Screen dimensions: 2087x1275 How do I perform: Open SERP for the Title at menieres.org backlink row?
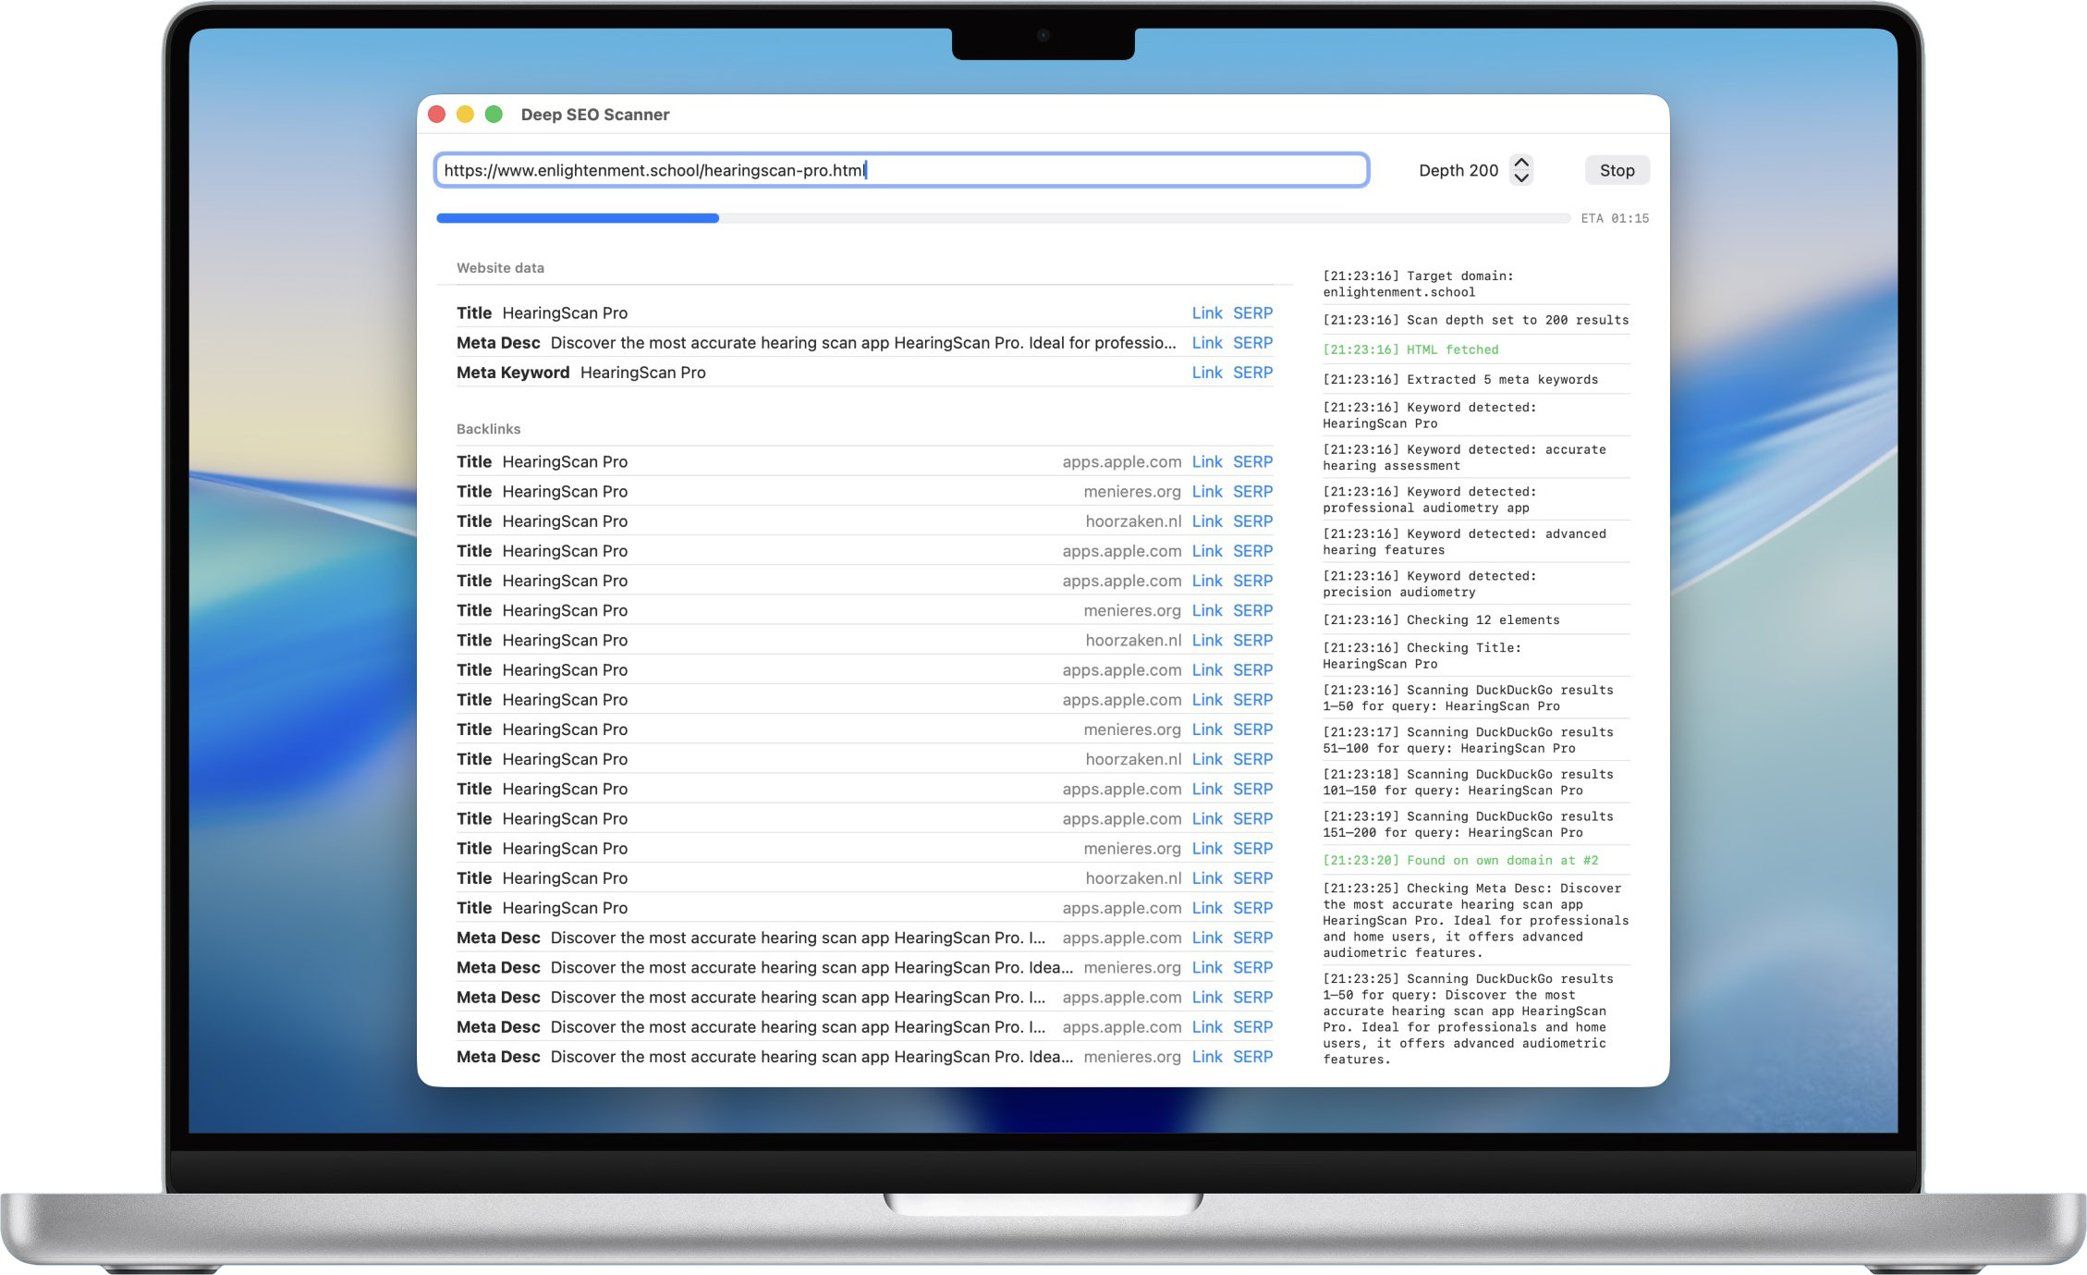point(1253,491)
